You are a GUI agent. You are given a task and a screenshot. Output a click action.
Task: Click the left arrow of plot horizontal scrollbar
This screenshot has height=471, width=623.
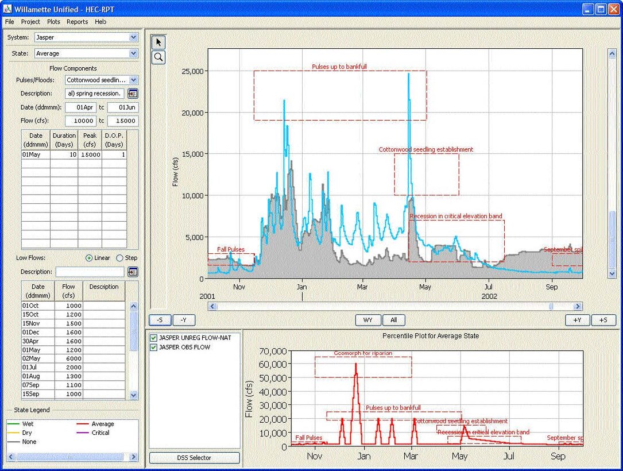tap(212, 307)
